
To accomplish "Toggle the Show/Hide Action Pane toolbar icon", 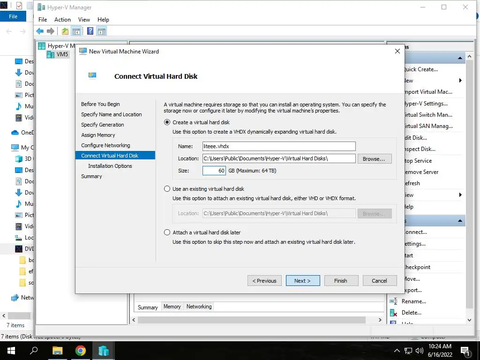I will (x=102, y=31).
